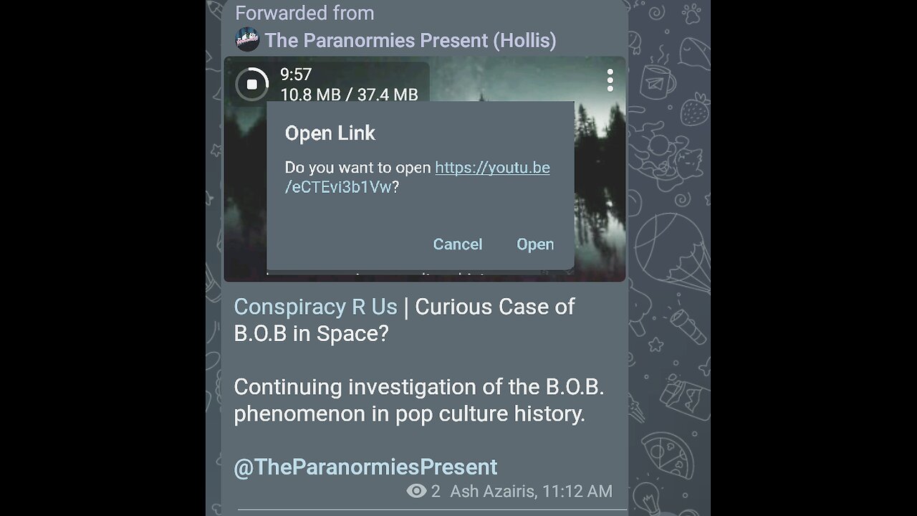The height and width of the screenshot is (516, 917).
Task: Open the Conspiracy R Us link
Action: pos(315,307)
